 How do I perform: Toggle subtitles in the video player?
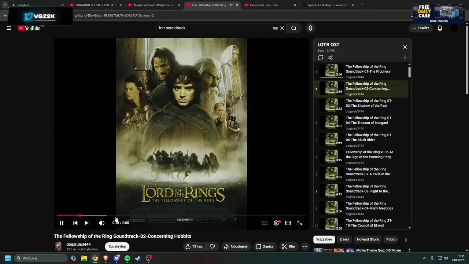coord(265,223)
